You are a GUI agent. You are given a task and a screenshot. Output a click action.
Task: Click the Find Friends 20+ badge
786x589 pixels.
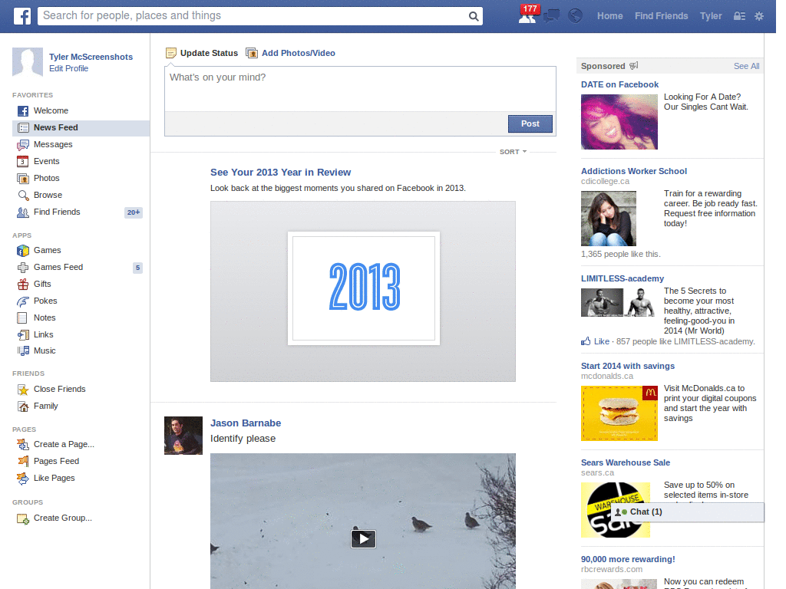tap(134, 212)
